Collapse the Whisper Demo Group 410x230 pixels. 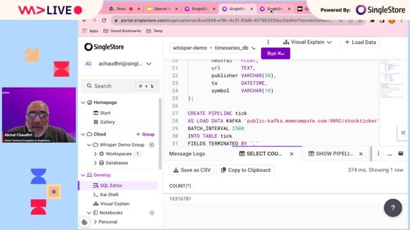click(89, 145)
